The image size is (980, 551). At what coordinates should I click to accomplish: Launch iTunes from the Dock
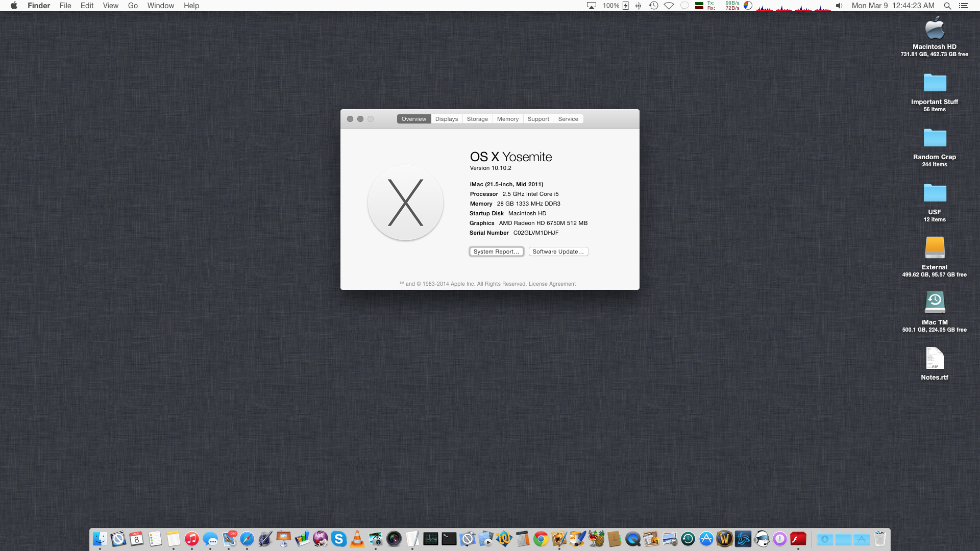(x=192, y=539)
